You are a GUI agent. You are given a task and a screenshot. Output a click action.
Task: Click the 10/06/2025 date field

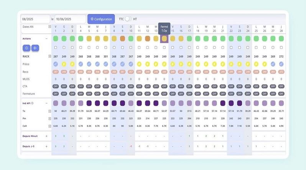tap(70, 19)
